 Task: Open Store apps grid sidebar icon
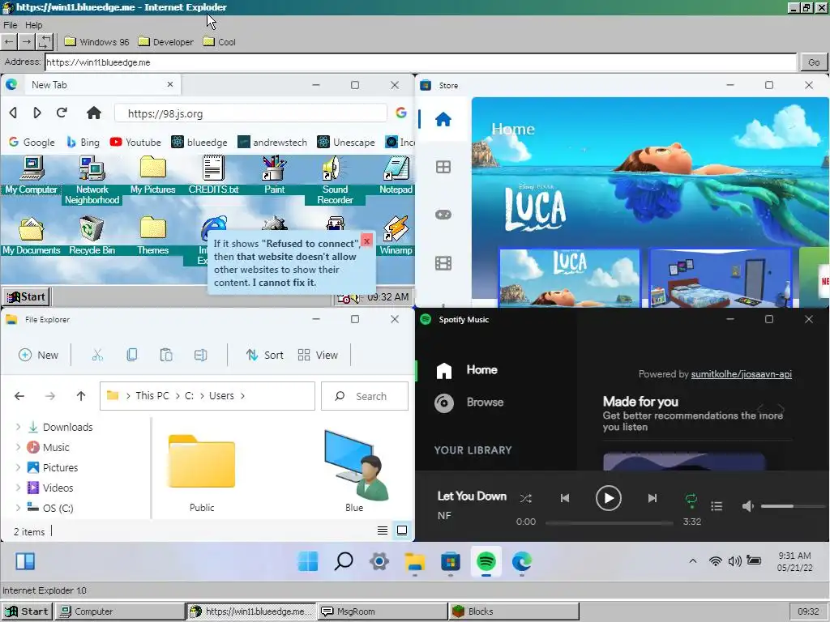point(443,167)
